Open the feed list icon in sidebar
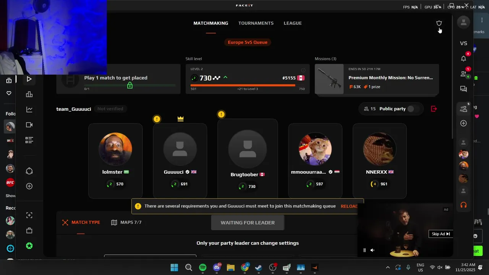489x275 pixels. coord(29,140)
